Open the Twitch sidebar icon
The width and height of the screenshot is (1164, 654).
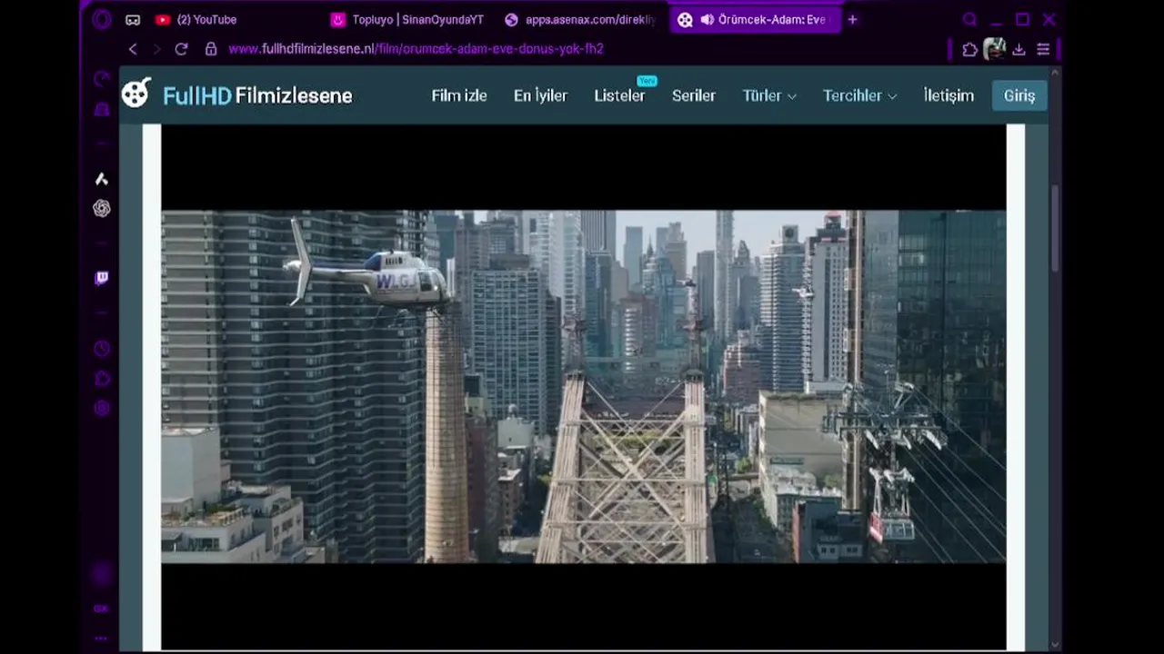[x=102, y=278]
